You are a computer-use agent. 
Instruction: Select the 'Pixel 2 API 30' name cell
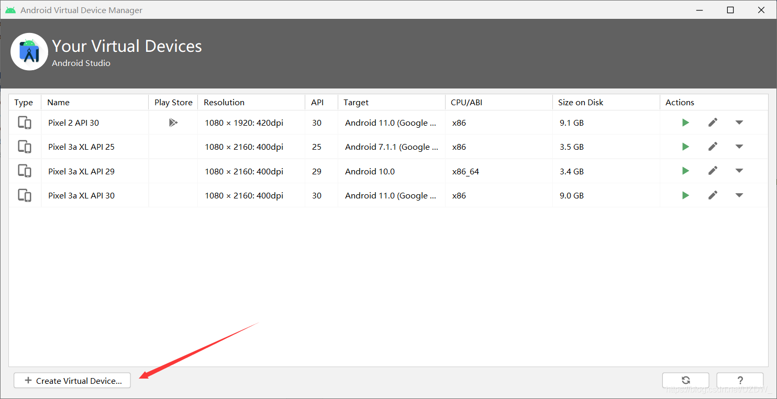[95, 123]
